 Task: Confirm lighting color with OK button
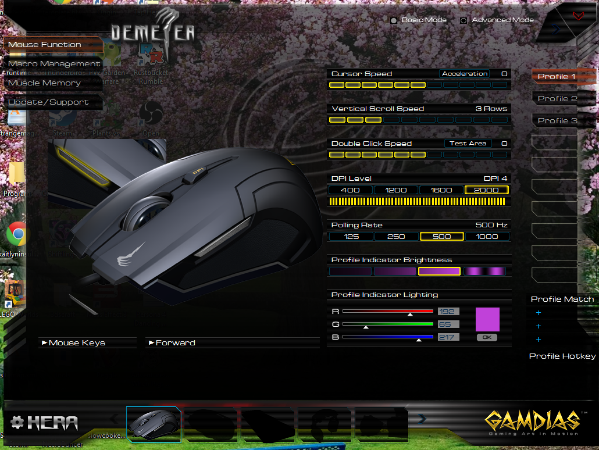tap(487, 337)
